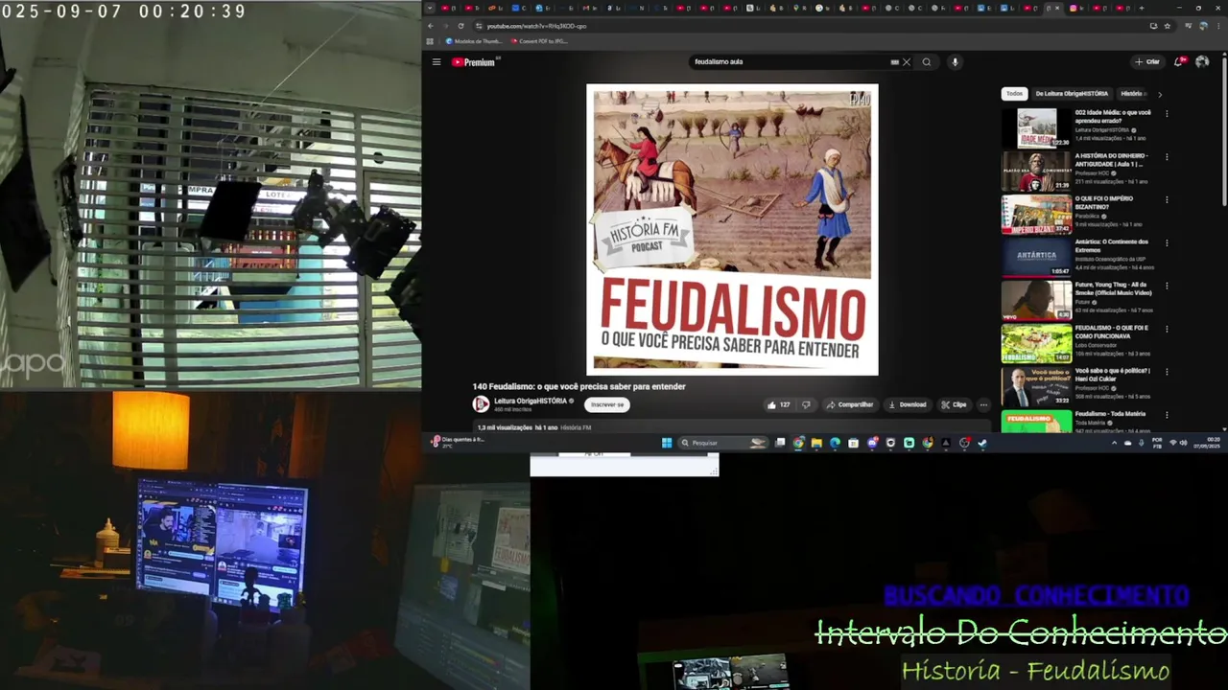Go back in the browser

(x=431, y=26)
